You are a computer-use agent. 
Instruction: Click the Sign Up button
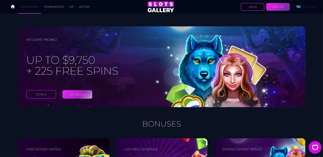click(278, 7)
